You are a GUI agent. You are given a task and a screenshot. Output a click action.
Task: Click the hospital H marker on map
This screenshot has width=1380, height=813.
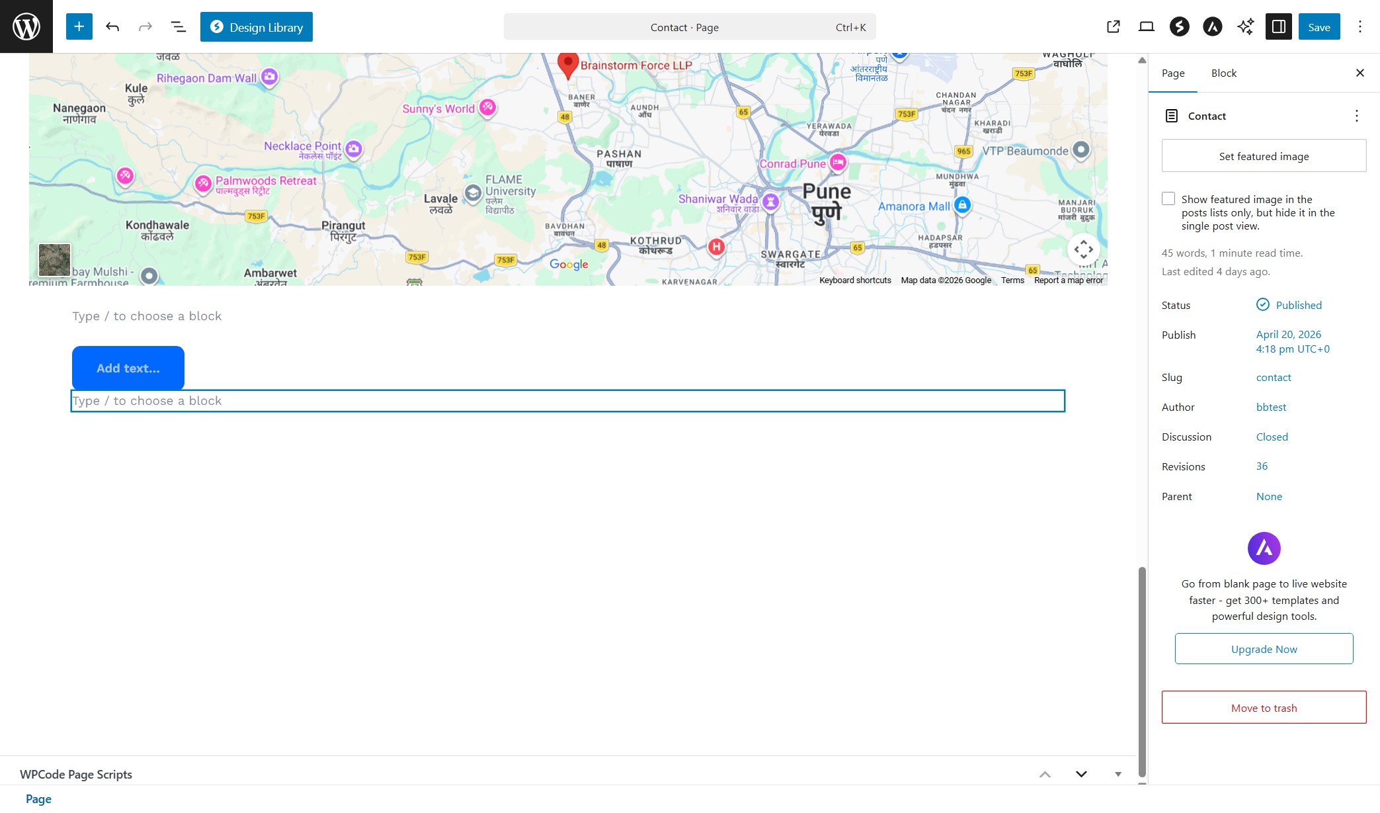(x=716, y=247)
